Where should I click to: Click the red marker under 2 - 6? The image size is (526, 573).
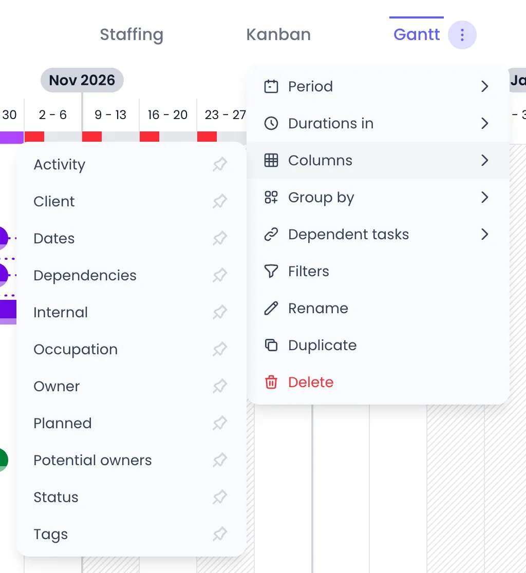[x=34, y=137]
